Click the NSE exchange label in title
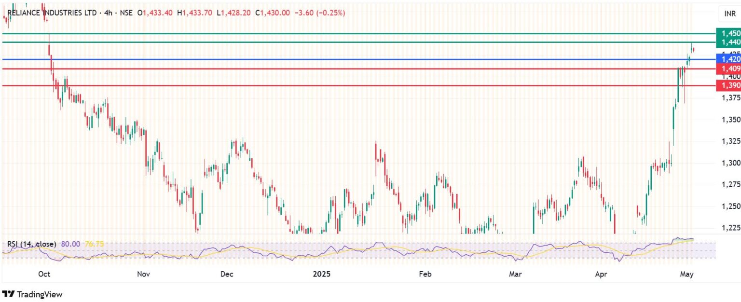 click(x=127, y=13)
